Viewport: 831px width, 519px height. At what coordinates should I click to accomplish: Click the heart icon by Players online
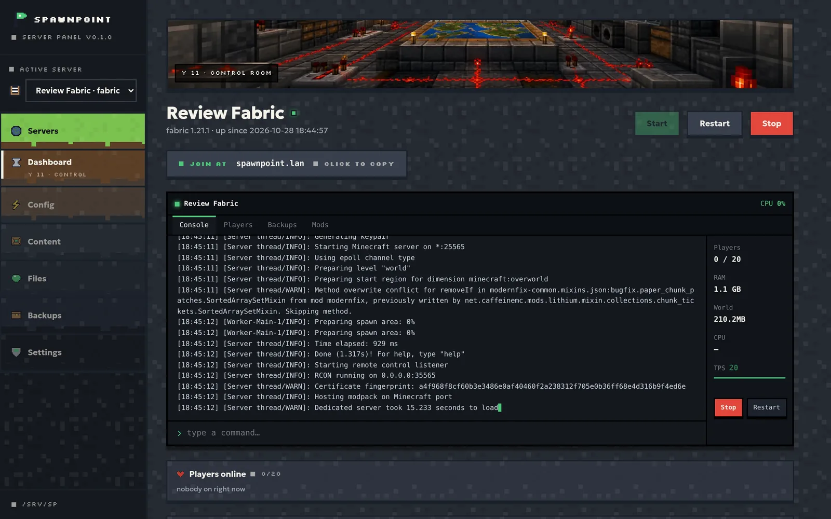click(x=180, y=474)
